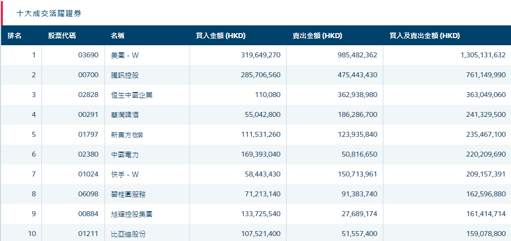Select buy amount 107,521,400
The height and width of the screenshot is (241, 511).
(x=261, y=234)
